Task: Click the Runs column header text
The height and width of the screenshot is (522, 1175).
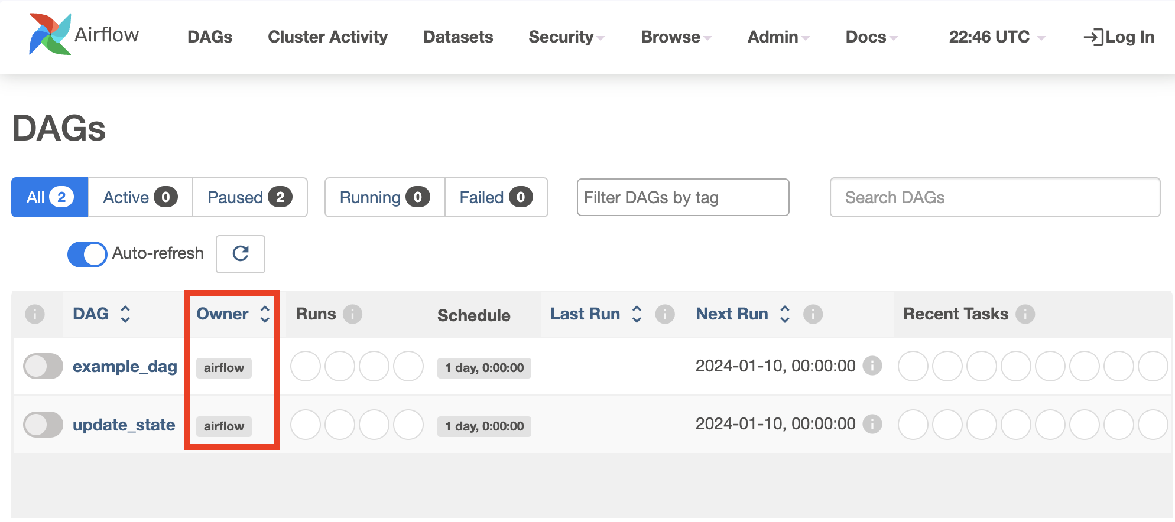Action: tap(316, 314)
